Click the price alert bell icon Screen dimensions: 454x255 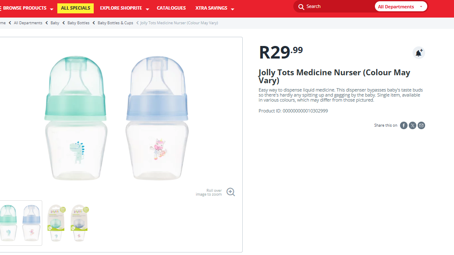tap(418, 53)
